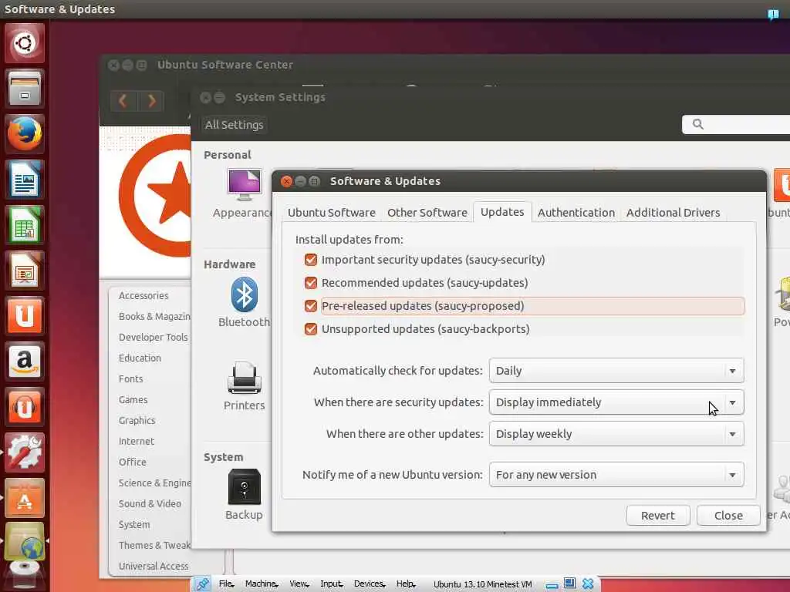This screenshot has width=790, height=592.
Task: Open LibreOffice Impress from the launcher
Action: click(x=25, y=271)
